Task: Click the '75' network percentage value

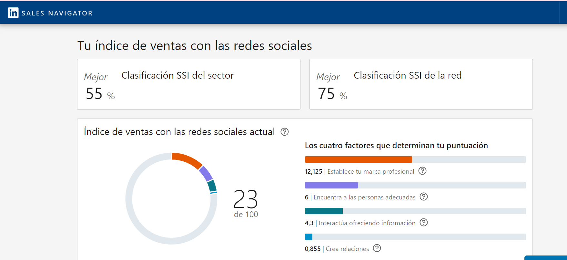Action: (326, 94)
